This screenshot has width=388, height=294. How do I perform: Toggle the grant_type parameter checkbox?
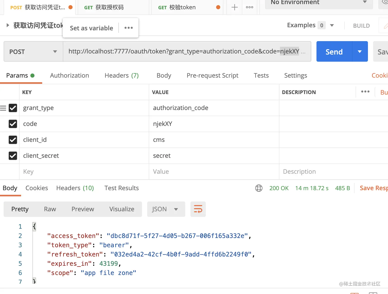[x=13, y=108]
